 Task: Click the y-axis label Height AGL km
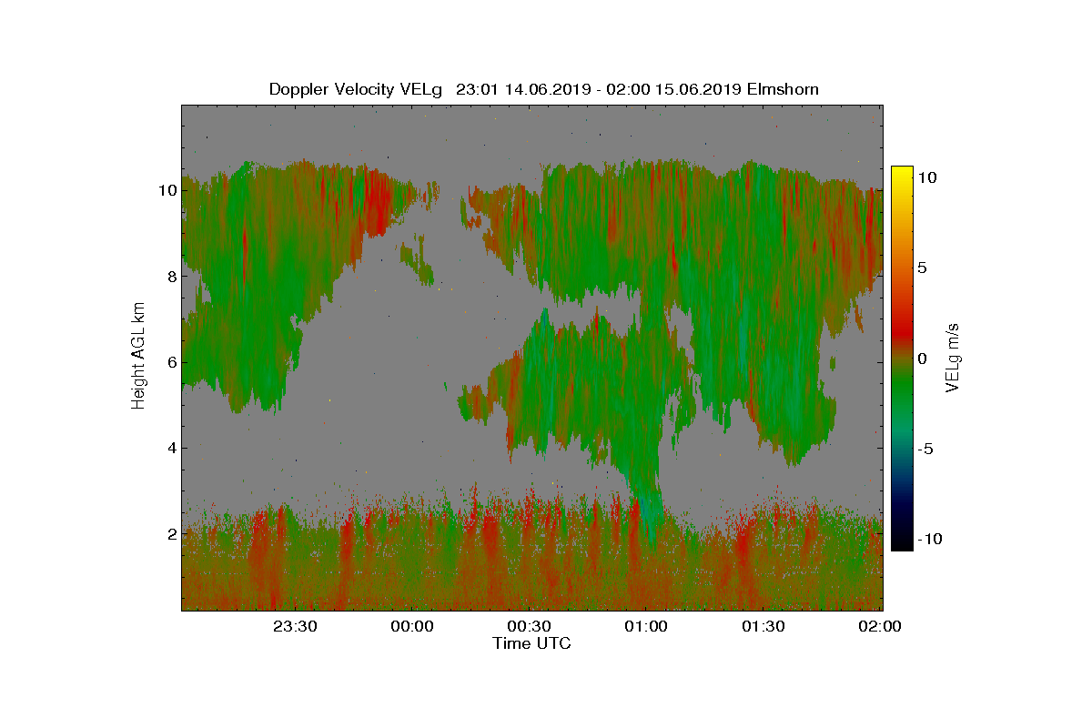[138, 355]
